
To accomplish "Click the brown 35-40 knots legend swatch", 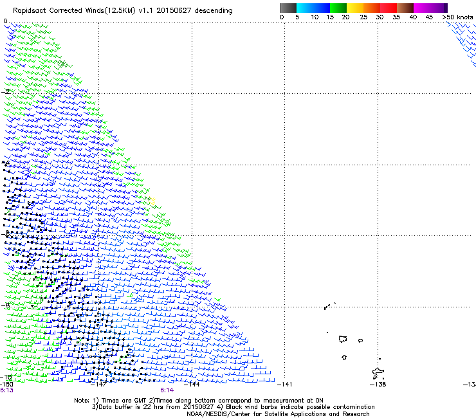I will tap(405, 8).
